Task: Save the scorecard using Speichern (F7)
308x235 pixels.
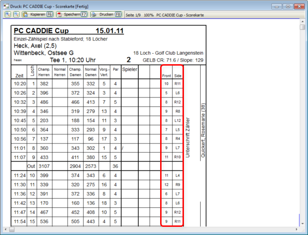Action: click(x=72, y=15)
